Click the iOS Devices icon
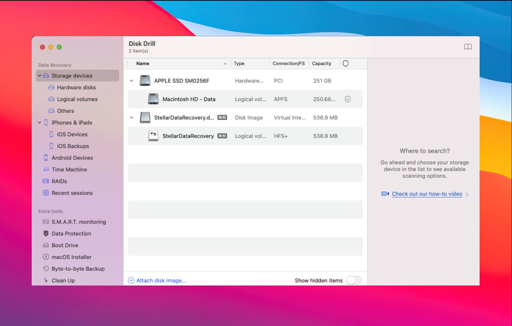 (51, 134)
